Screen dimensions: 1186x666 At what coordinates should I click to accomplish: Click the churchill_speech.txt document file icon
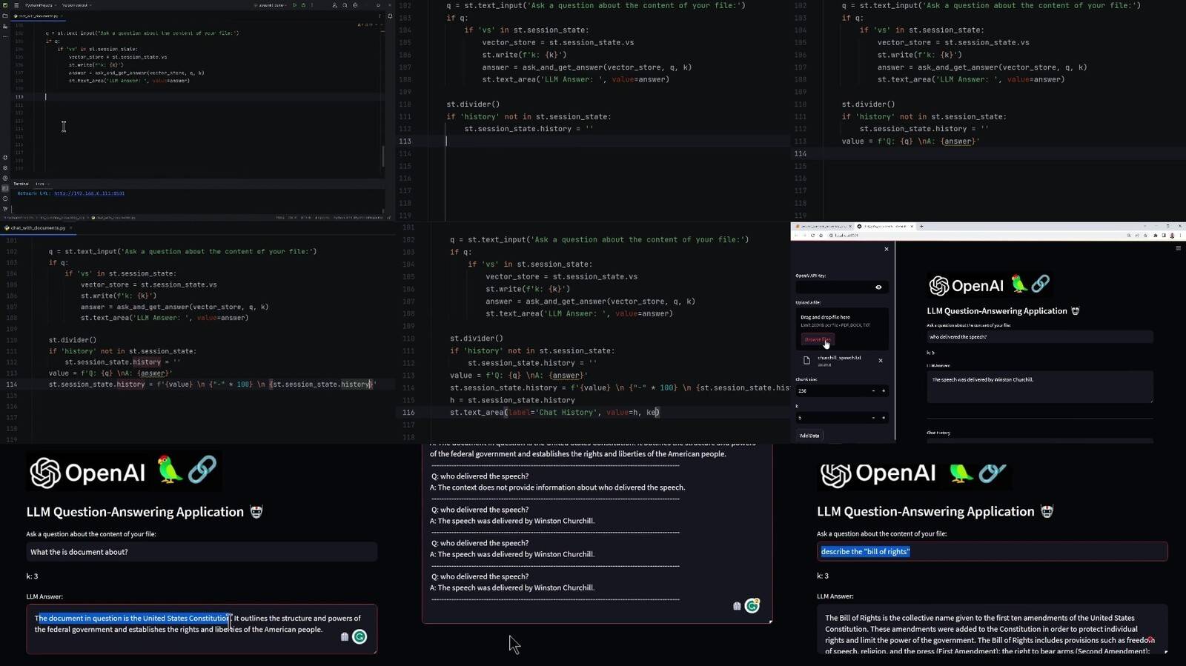[x=806, y=360]
